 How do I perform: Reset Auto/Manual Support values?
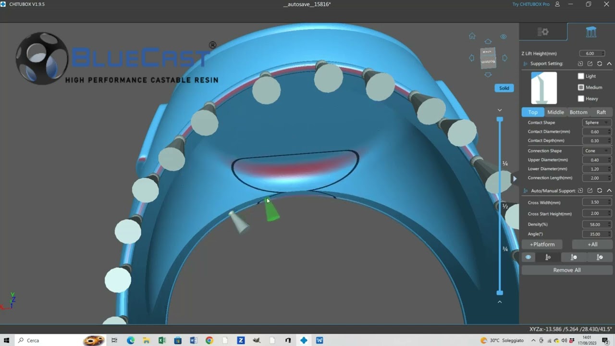click(x=600, y=190)
